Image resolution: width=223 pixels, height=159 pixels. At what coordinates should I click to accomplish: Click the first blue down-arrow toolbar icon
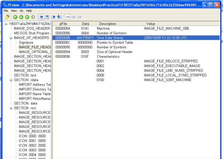(41, 17)
